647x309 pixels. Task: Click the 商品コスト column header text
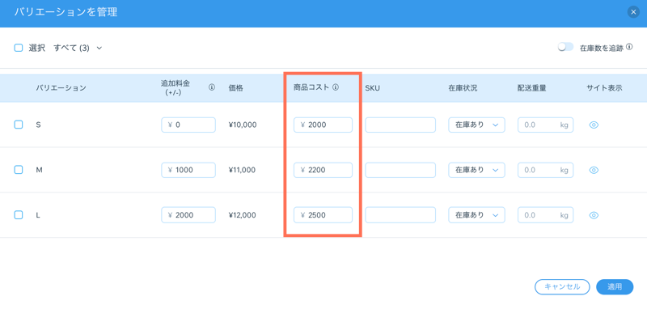coord(311,87)
